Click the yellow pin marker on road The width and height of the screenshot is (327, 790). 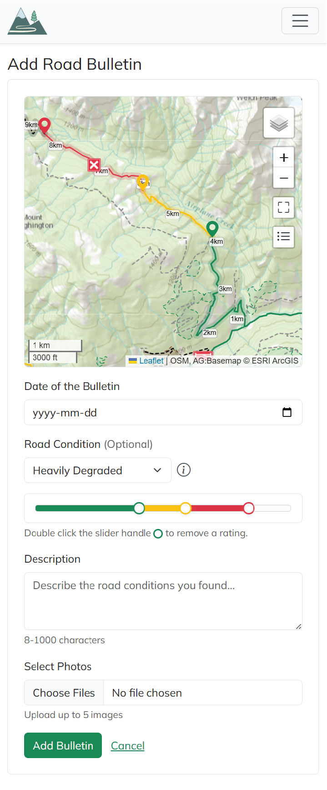point(143,181)
